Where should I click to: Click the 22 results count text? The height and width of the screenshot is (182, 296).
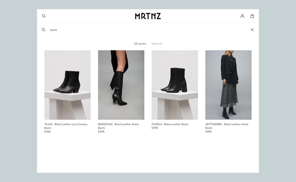140,44
